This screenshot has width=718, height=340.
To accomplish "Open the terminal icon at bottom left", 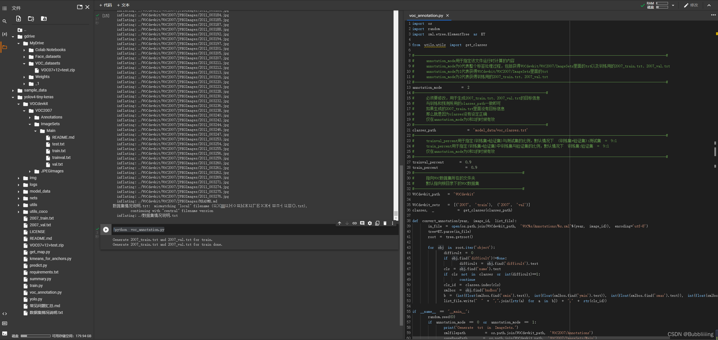I will [4, 334].
